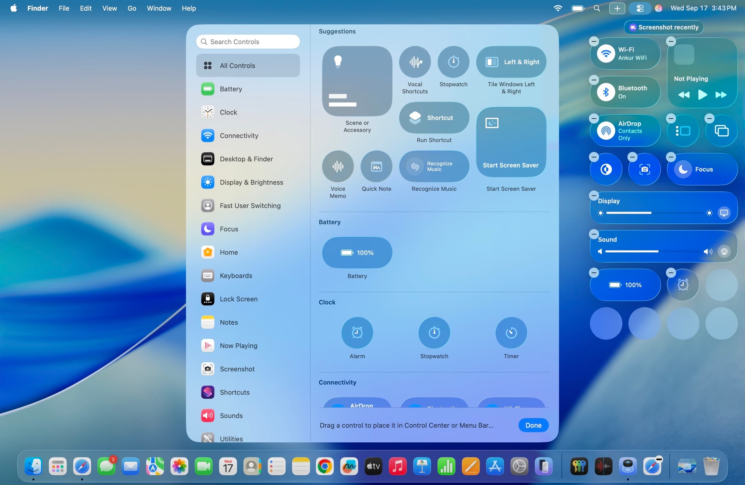Open the Quick Note control

[x=376, y=166]
